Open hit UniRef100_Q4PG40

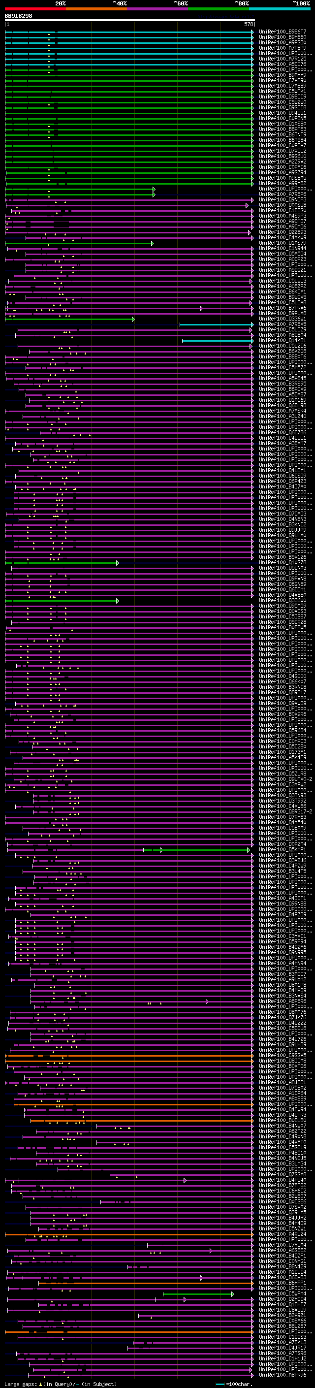pos(283,1180)
